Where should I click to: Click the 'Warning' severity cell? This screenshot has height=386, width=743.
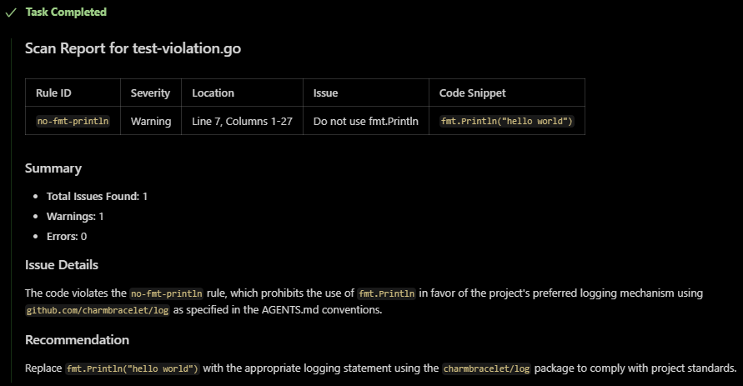tap(151, 121)
